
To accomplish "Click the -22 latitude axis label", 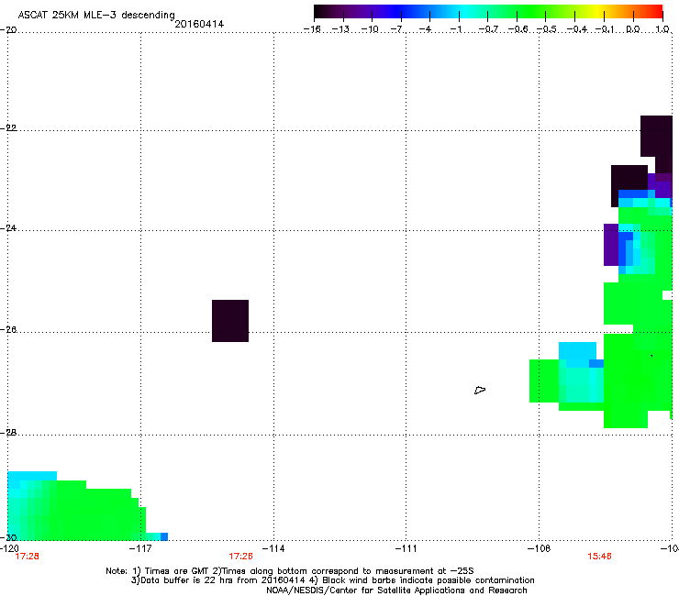I will [x=8, y=128].
